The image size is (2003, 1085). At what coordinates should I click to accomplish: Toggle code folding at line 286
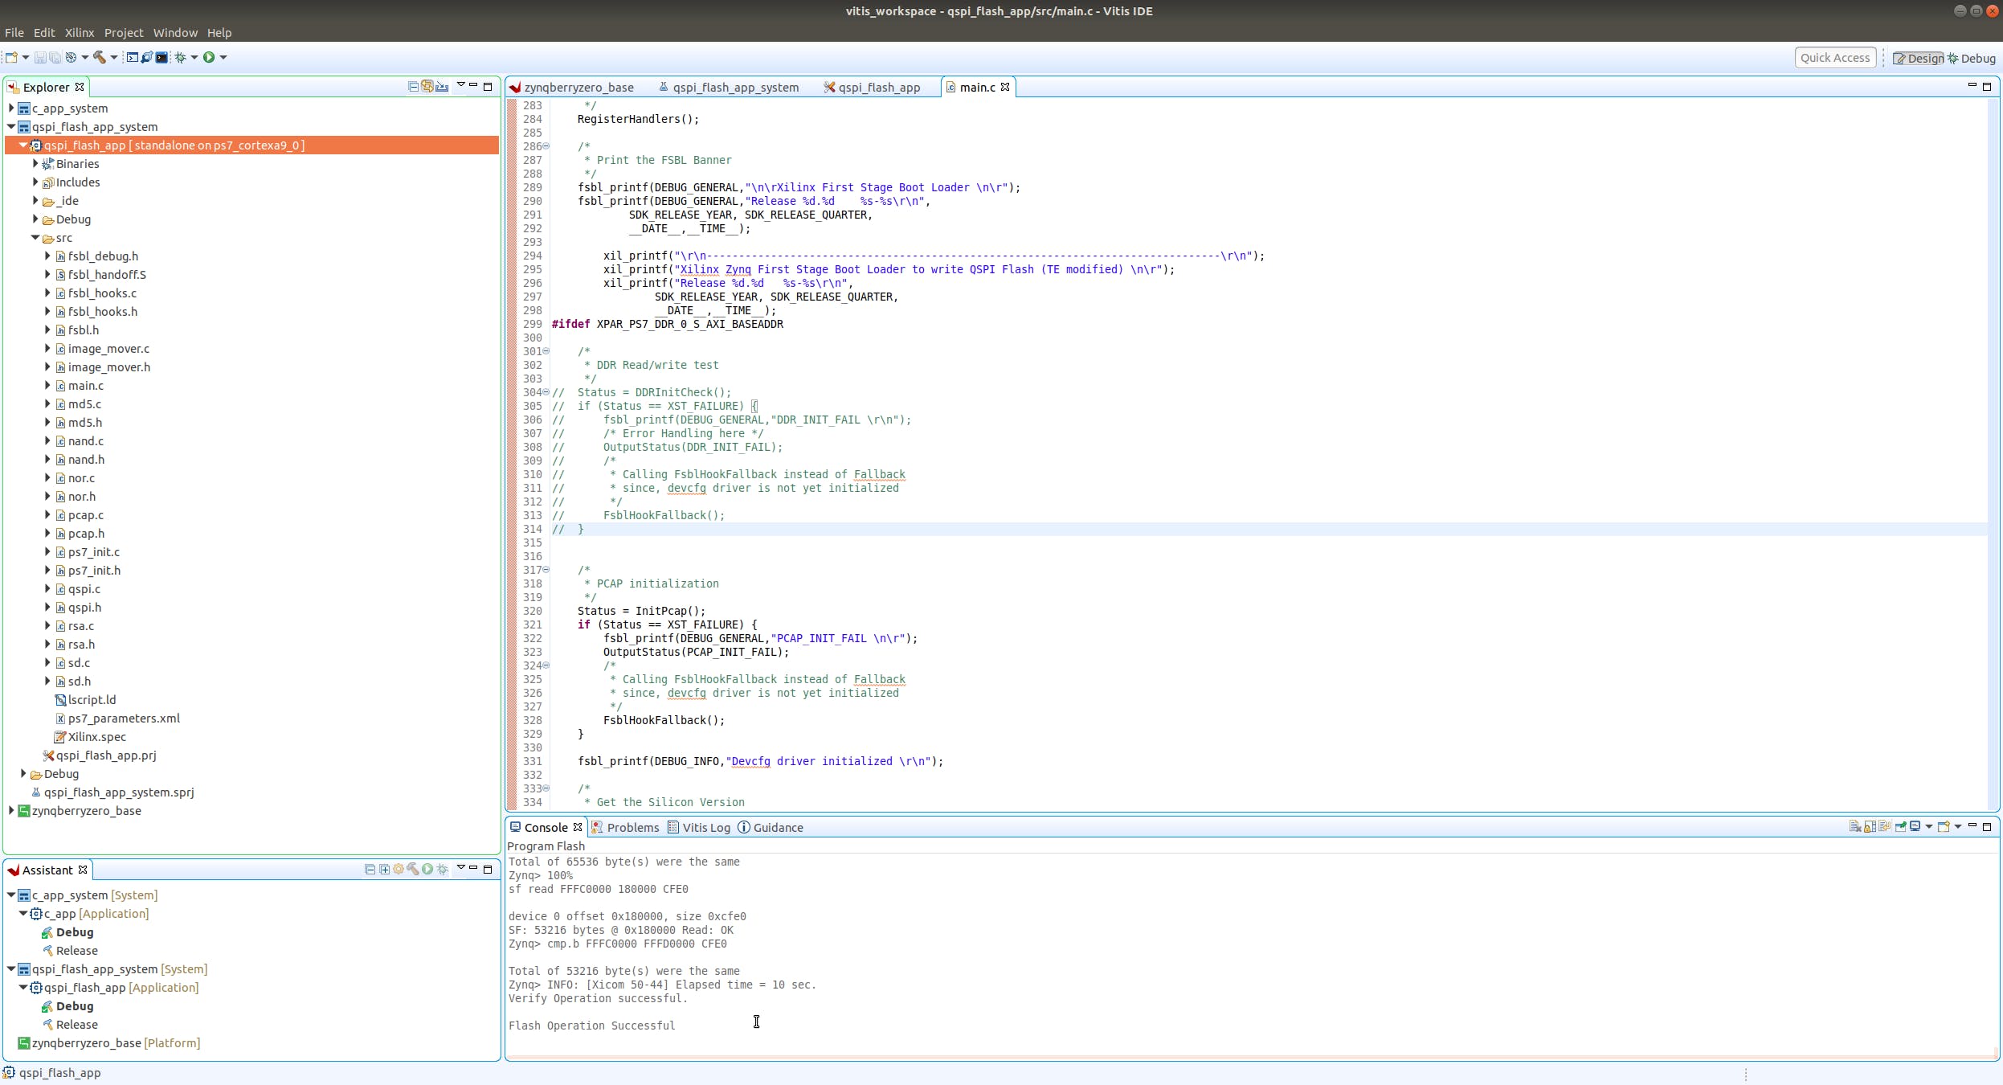(x=546, y=146)
